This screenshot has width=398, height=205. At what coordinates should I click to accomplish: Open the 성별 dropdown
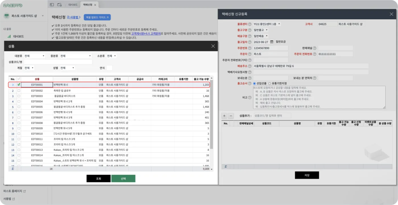click(67, 68)
